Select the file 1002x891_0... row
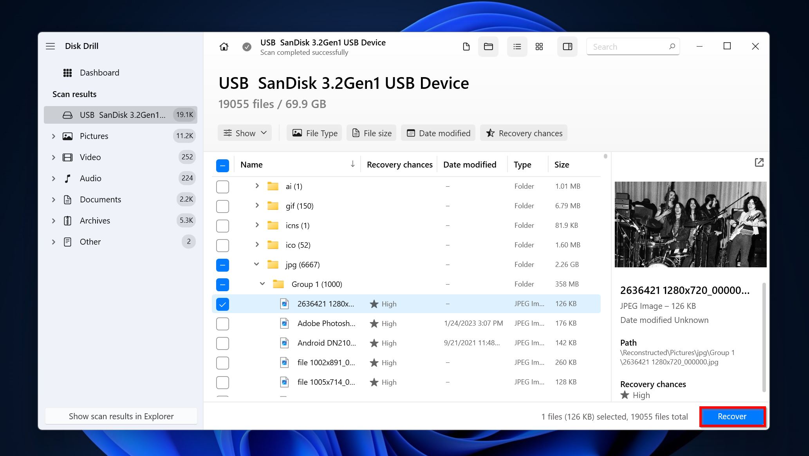809x456 pixels. [x=406, y=362]
